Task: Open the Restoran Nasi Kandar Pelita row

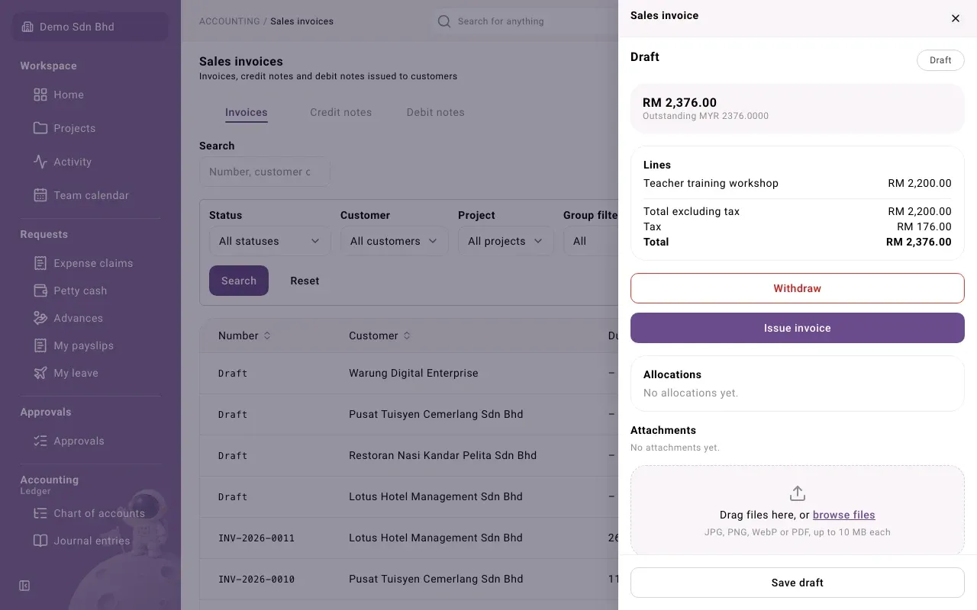Action: (x=409, y=456)
